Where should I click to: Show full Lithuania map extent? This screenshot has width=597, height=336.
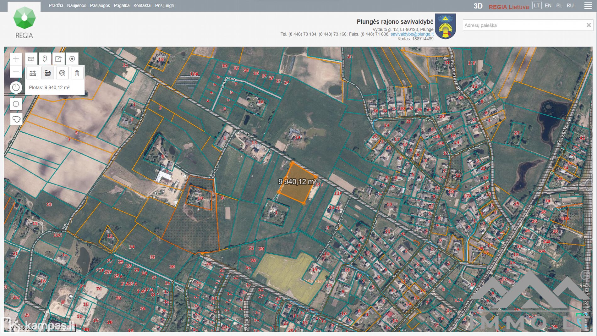pos(16,119)
